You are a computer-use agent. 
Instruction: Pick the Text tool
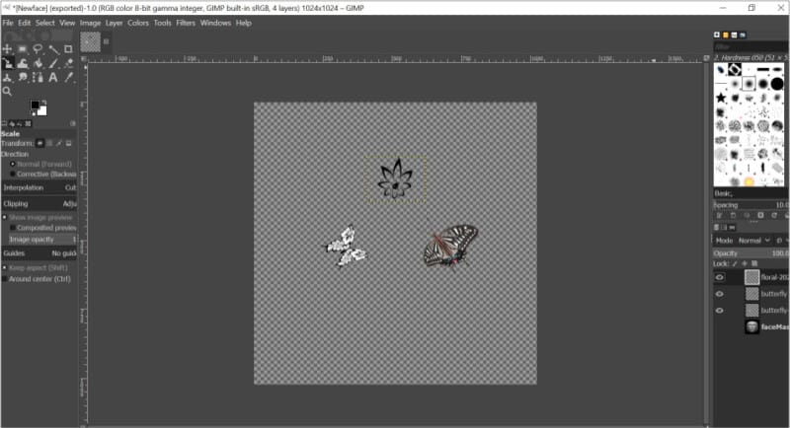(x=52, y=77)
